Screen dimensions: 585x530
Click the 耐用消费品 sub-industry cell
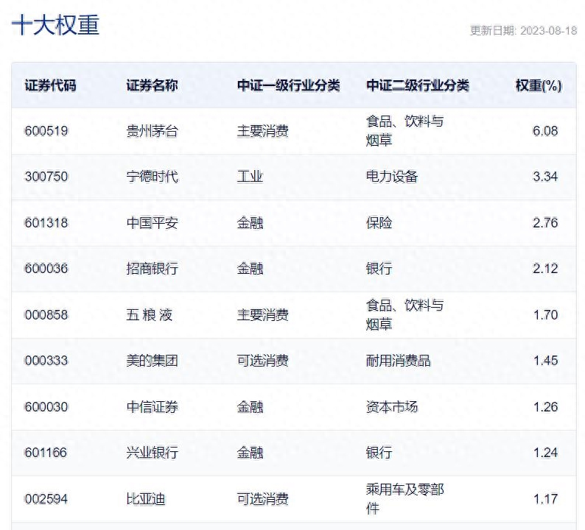coord(398,361)
